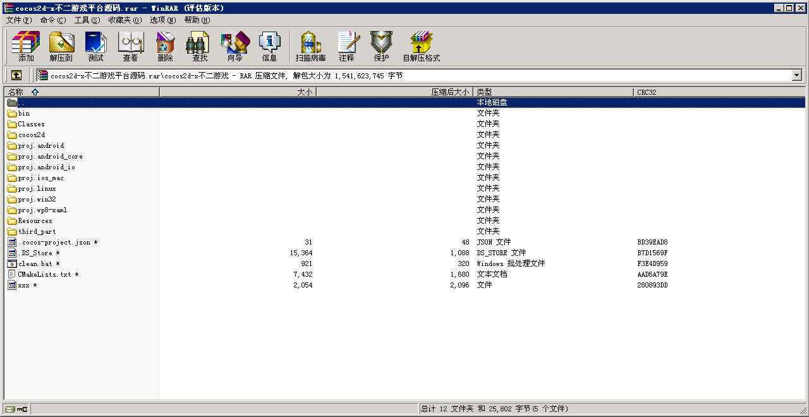Click the clean.bat file icon

pyautogui.click(x=12, y=264)
